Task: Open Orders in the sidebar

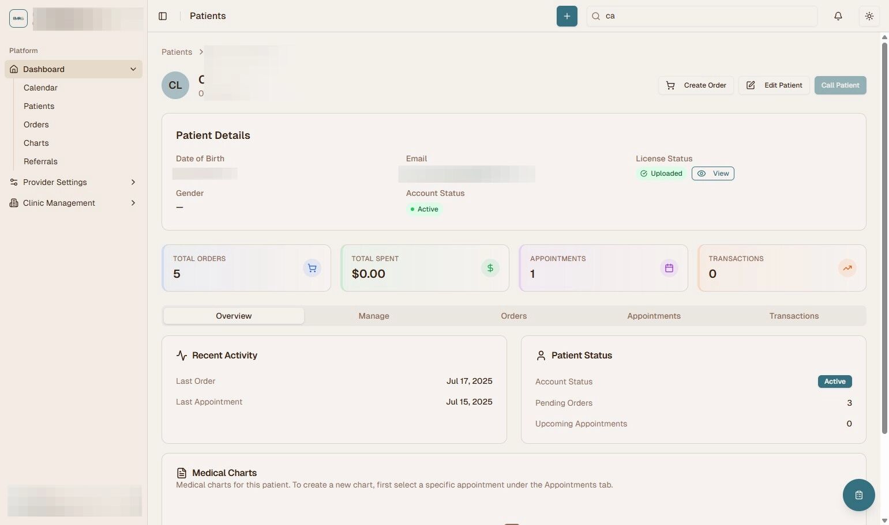Action: point(36,124)
